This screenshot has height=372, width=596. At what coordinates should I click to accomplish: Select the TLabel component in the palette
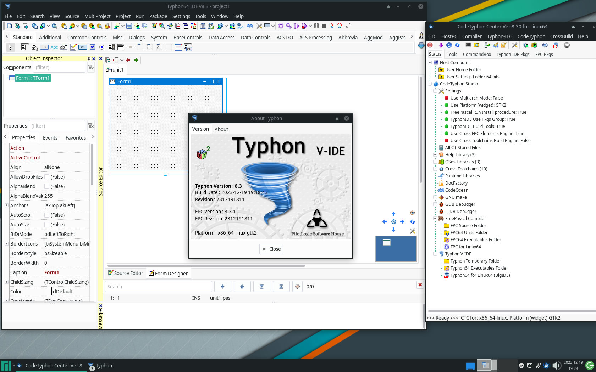pos(54,47)
